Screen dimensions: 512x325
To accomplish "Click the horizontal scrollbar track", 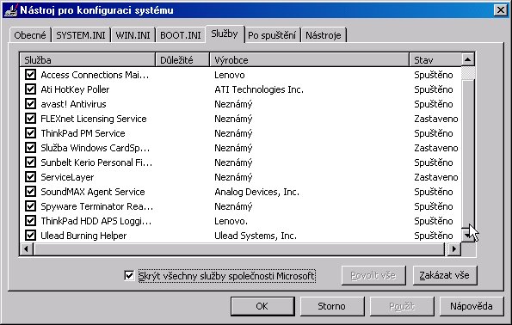I will click(x=239, y=249).
